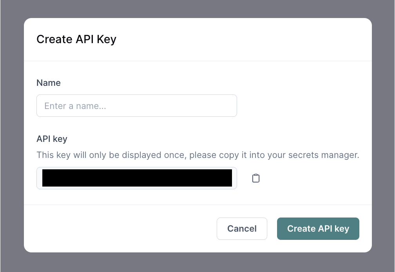The height and width of the screenshot is (272, 395).
Task: Click the dialog footer left of Cancel
Action: click(x=118, y=228)
